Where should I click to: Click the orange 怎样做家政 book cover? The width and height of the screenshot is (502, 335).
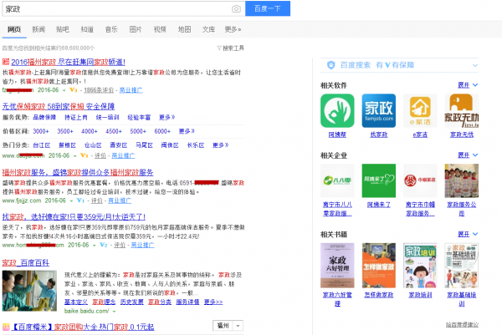pyautogui.click(x=379, y=266)
